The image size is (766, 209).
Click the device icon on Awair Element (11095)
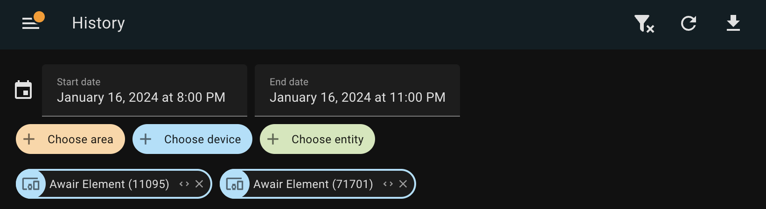(x=31, y=184)
